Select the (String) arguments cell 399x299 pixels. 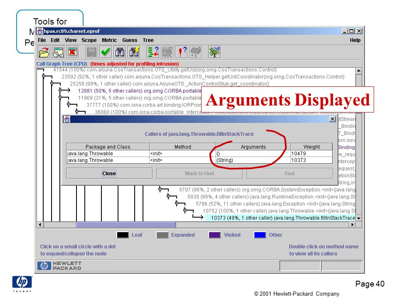pos(253,160)
